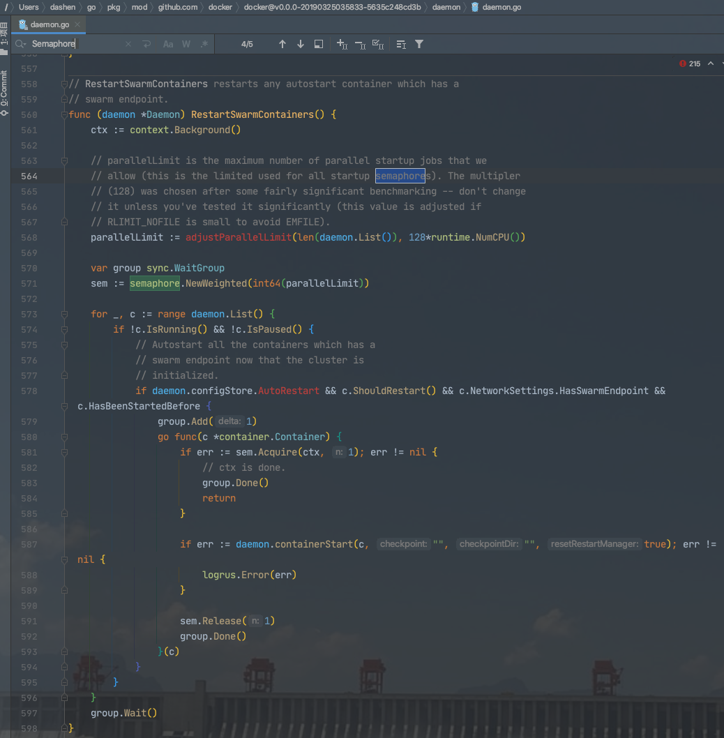Add selection for next occurrence icon
Viewport: 724px width, 738px height.
tap(342, 44)
